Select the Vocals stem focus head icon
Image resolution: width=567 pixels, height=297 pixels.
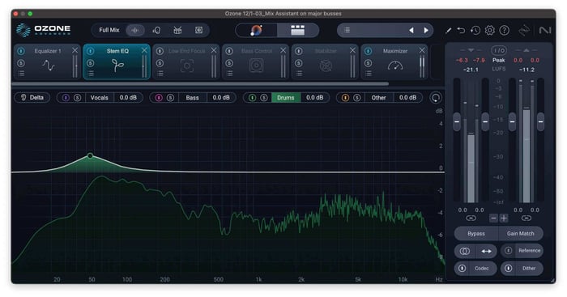coord(156,31)
